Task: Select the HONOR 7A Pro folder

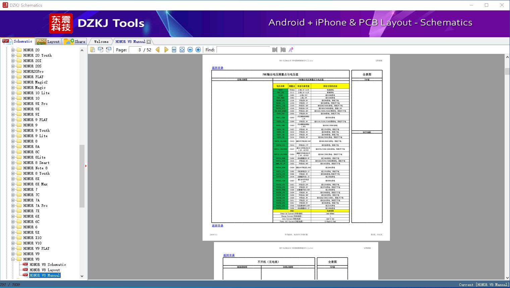Action: tap(36, 206)
